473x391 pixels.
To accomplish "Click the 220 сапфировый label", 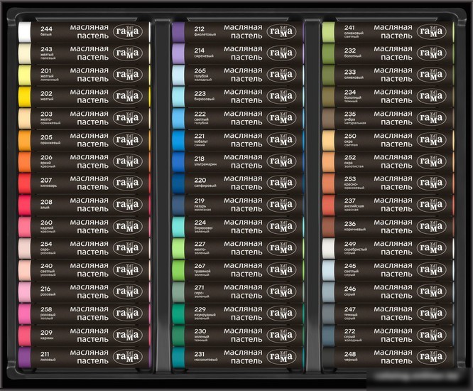I will pyautogui.click(x=205, y=182).
